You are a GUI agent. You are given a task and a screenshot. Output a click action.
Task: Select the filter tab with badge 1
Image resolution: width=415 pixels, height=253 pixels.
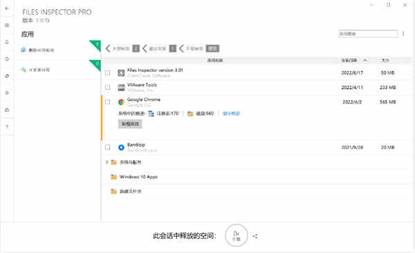(159, 48)
